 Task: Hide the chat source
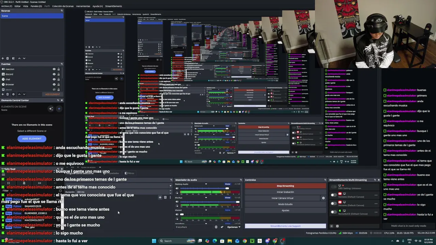coord(54,79)
